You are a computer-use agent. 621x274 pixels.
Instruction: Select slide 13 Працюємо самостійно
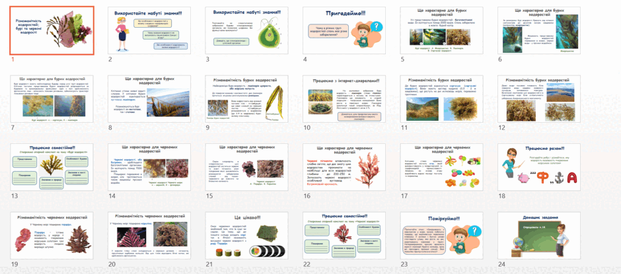(x=52, y=167)
